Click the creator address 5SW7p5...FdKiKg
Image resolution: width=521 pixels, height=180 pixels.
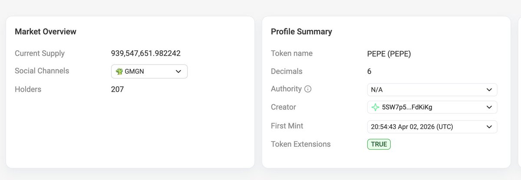click(x=406, y=107)
